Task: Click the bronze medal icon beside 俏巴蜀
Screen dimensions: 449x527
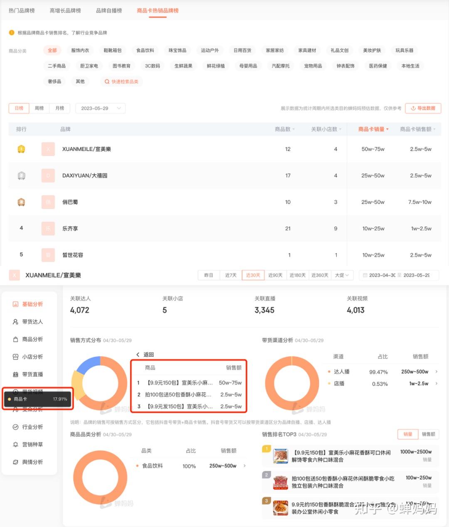Action: click(x=21, y=202)
